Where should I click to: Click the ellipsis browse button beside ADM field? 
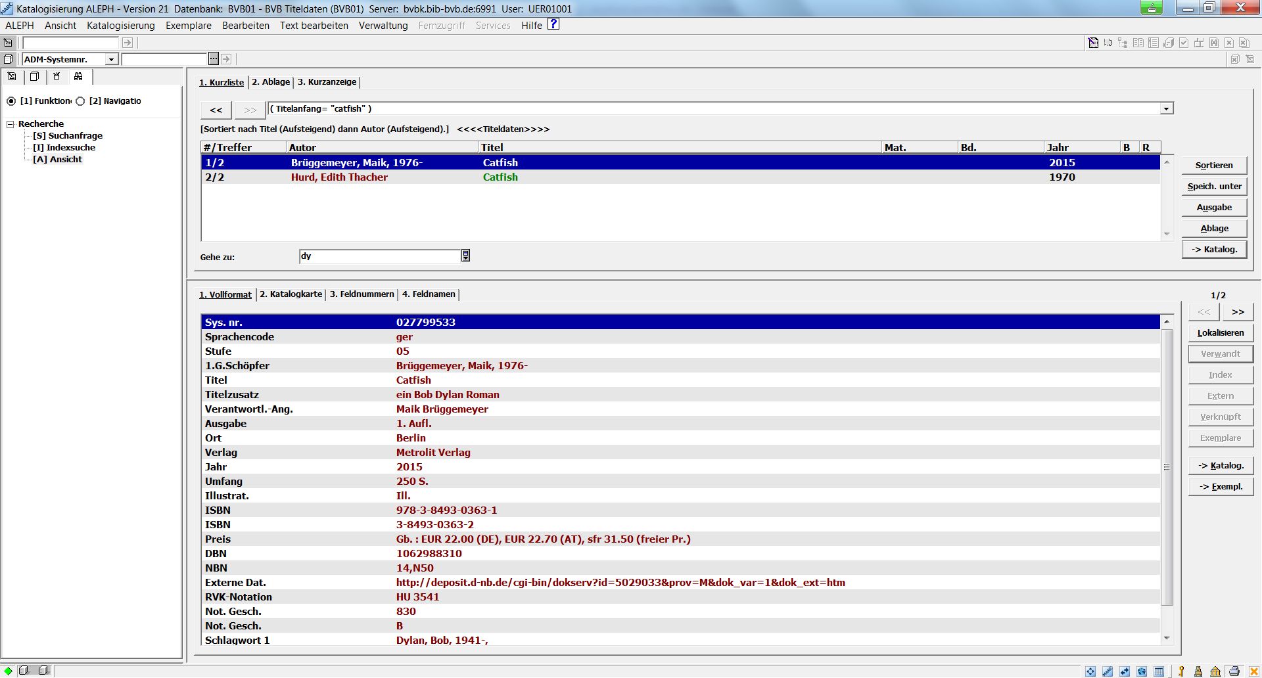213,59
